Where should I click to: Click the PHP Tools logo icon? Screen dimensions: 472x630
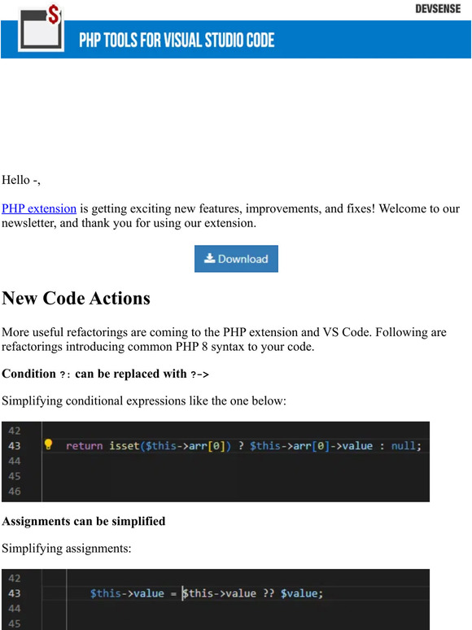click(x=41, y=28)
